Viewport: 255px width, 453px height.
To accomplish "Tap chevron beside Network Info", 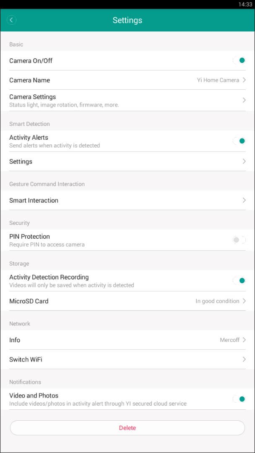I will [244, 340].
